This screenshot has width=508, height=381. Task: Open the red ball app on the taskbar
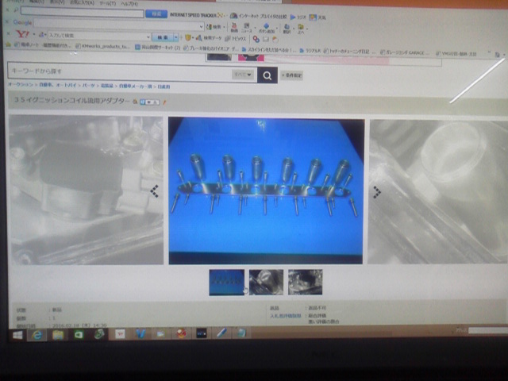point(182,333)
